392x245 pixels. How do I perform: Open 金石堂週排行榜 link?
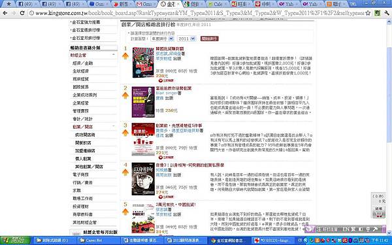86,30
